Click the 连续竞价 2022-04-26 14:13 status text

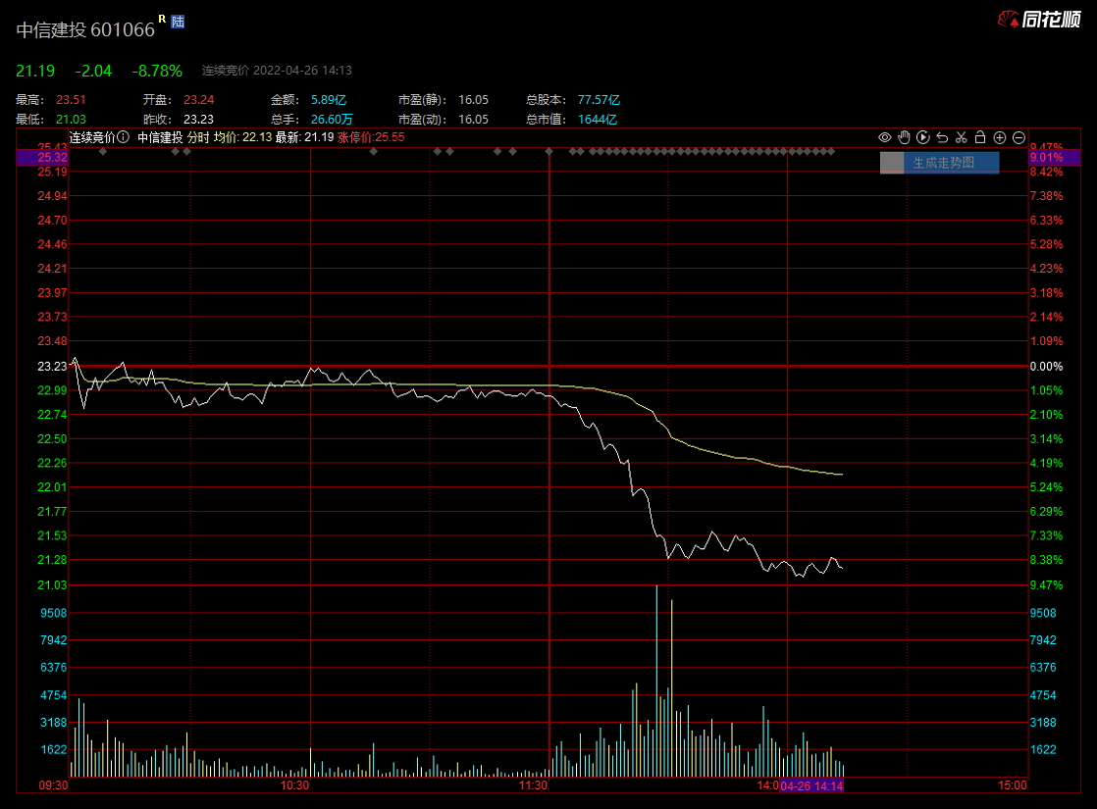point(277,71)
